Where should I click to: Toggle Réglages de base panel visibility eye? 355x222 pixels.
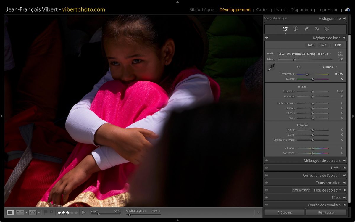point(267,38)
